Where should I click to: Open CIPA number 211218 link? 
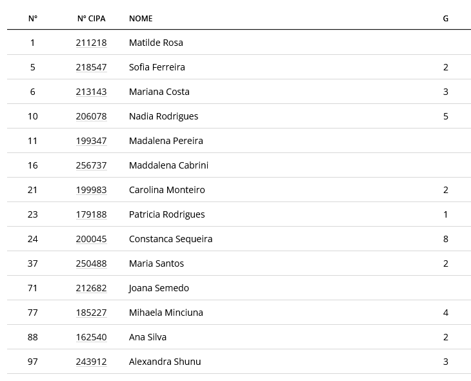(91, 43)
